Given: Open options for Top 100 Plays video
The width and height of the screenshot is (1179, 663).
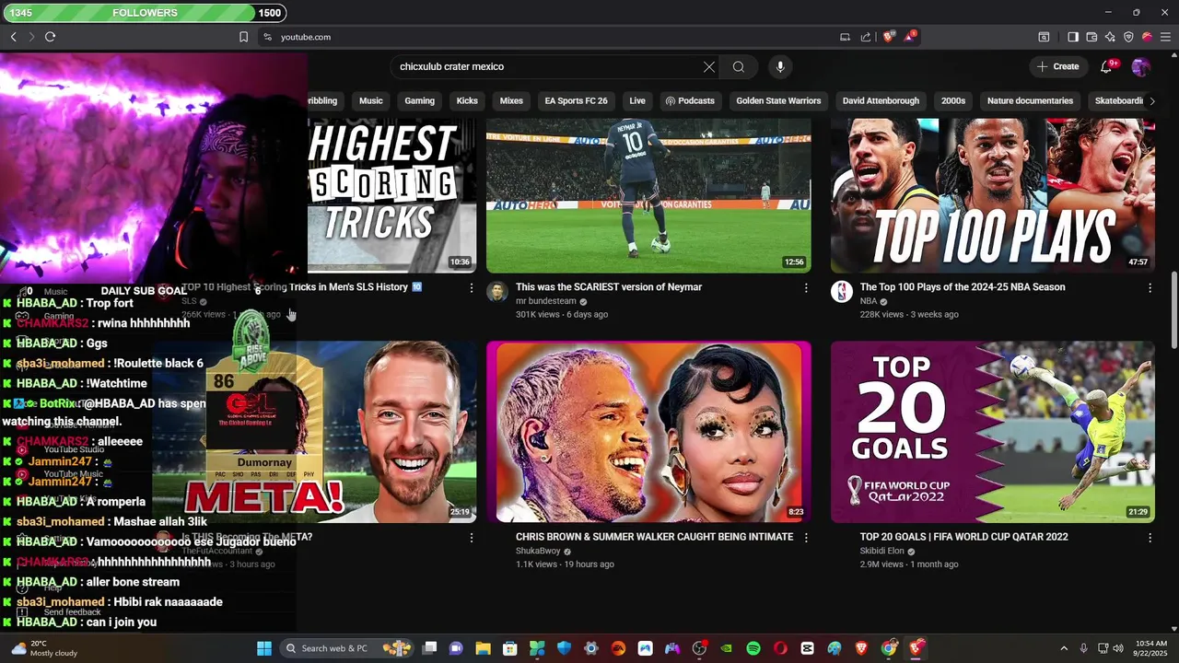Looking at the screenshot, I should pyautogui.click(x=1150, y=288).
